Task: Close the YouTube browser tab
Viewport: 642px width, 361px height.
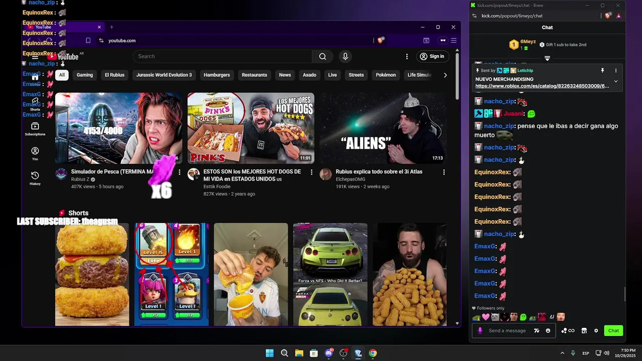Action: tap(99, 27)
